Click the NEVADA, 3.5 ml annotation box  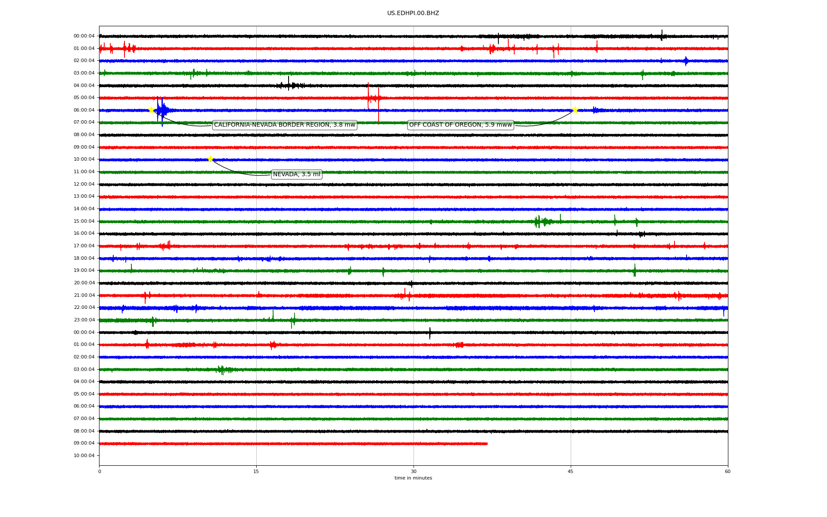click(297, 174)
